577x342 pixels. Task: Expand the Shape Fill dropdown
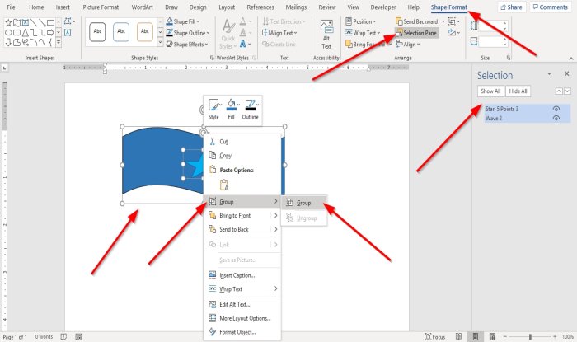tap(198, 21)
